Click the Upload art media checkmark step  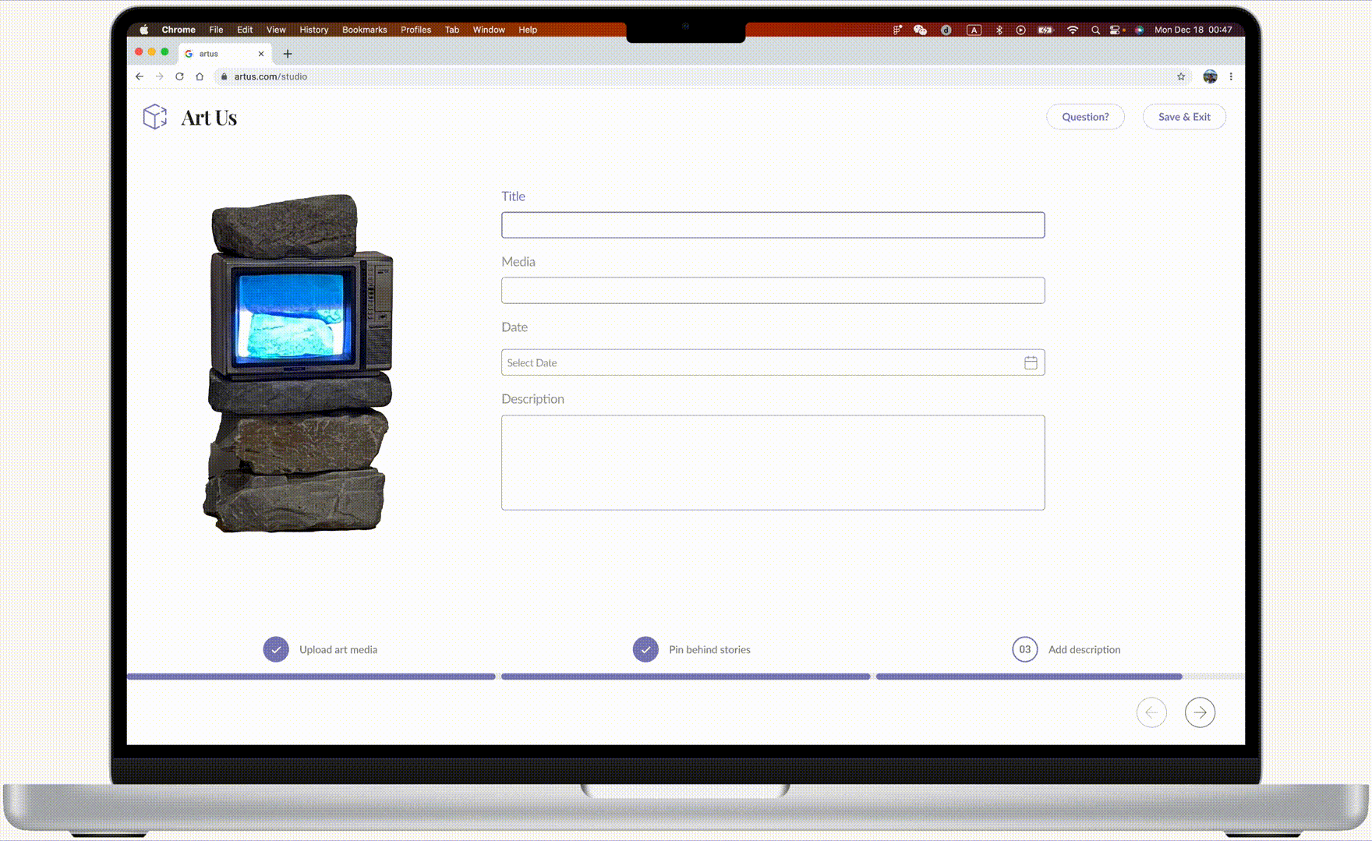(276, 649)
